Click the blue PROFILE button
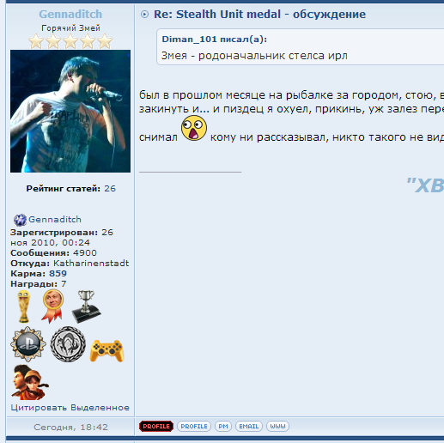Screen dimensions: 444x443 (194, 426)
